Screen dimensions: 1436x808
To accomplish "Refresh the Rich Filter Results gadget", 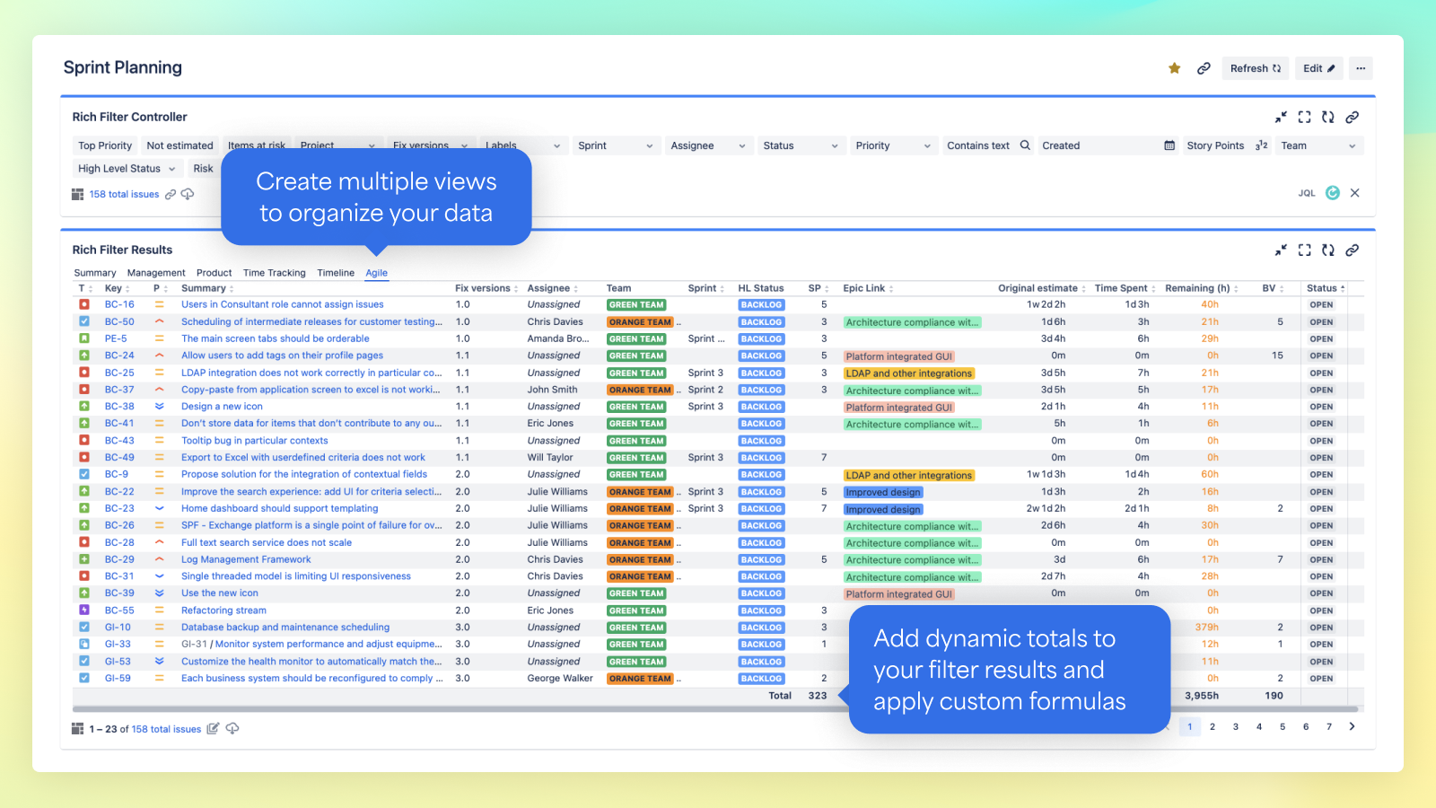I will (x=1328, y=250).
